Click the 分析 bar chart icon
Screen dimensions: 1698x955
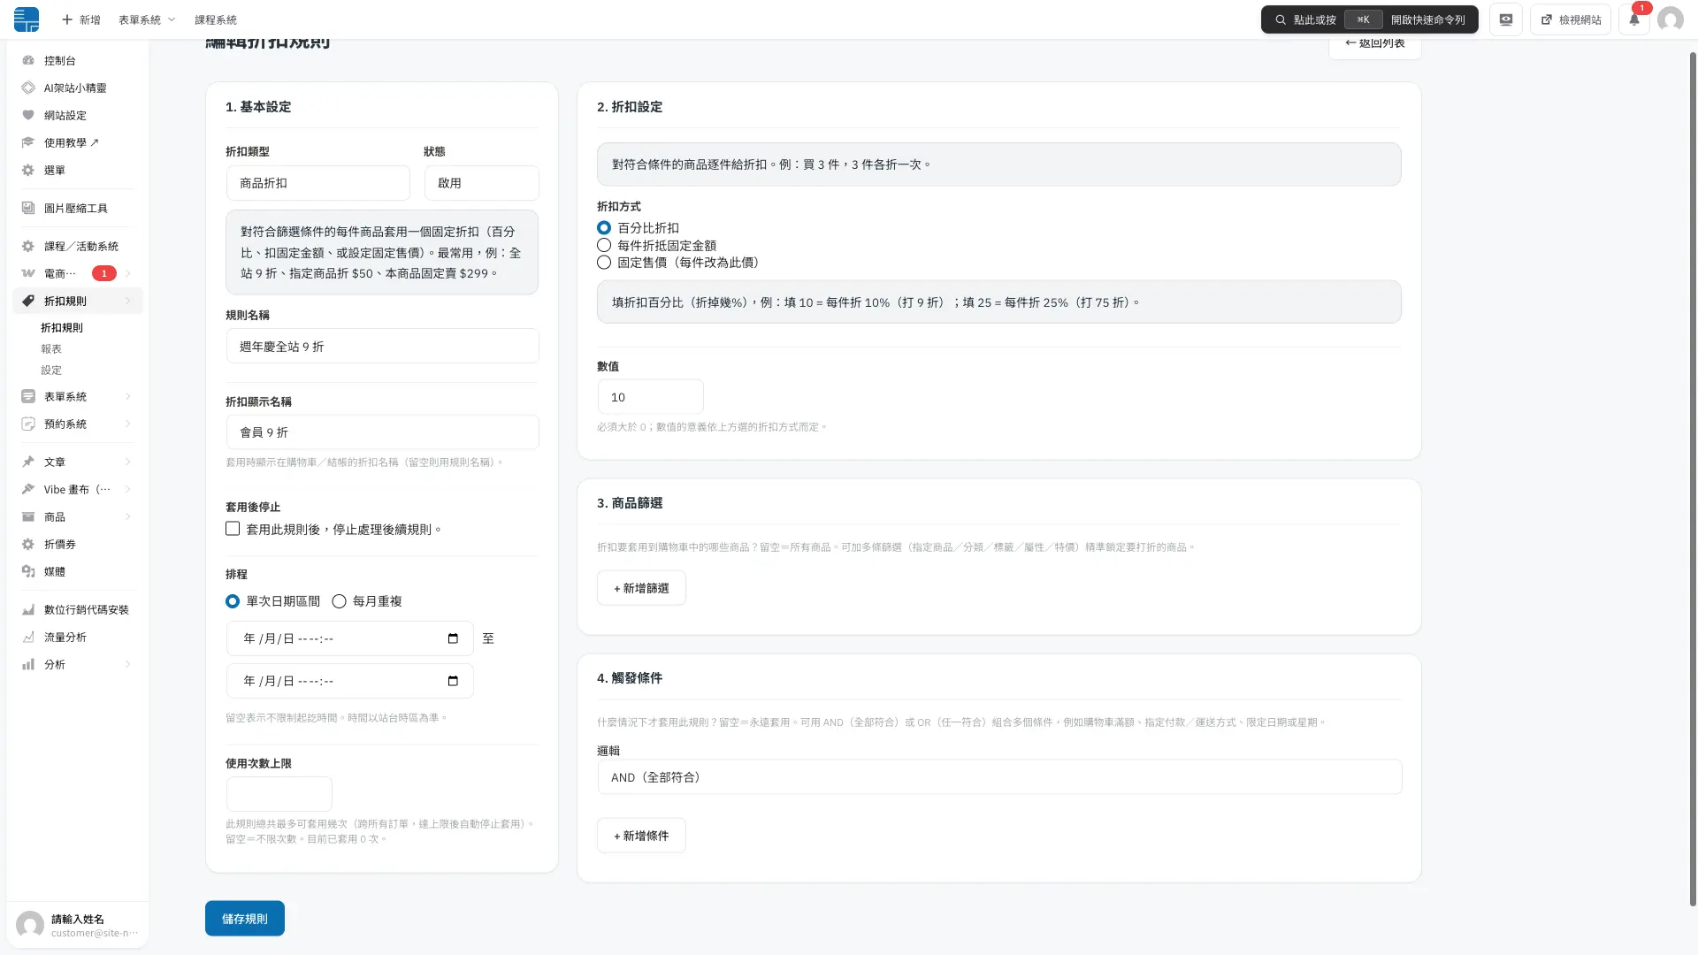tap(28, 664)
